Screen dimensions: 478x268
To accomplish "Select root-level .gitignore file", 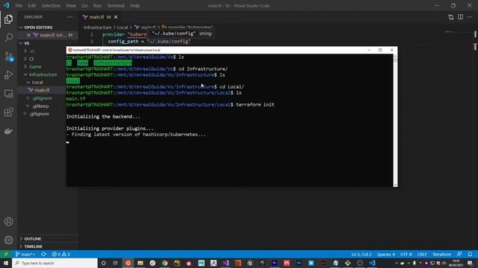I will point(40,114).
